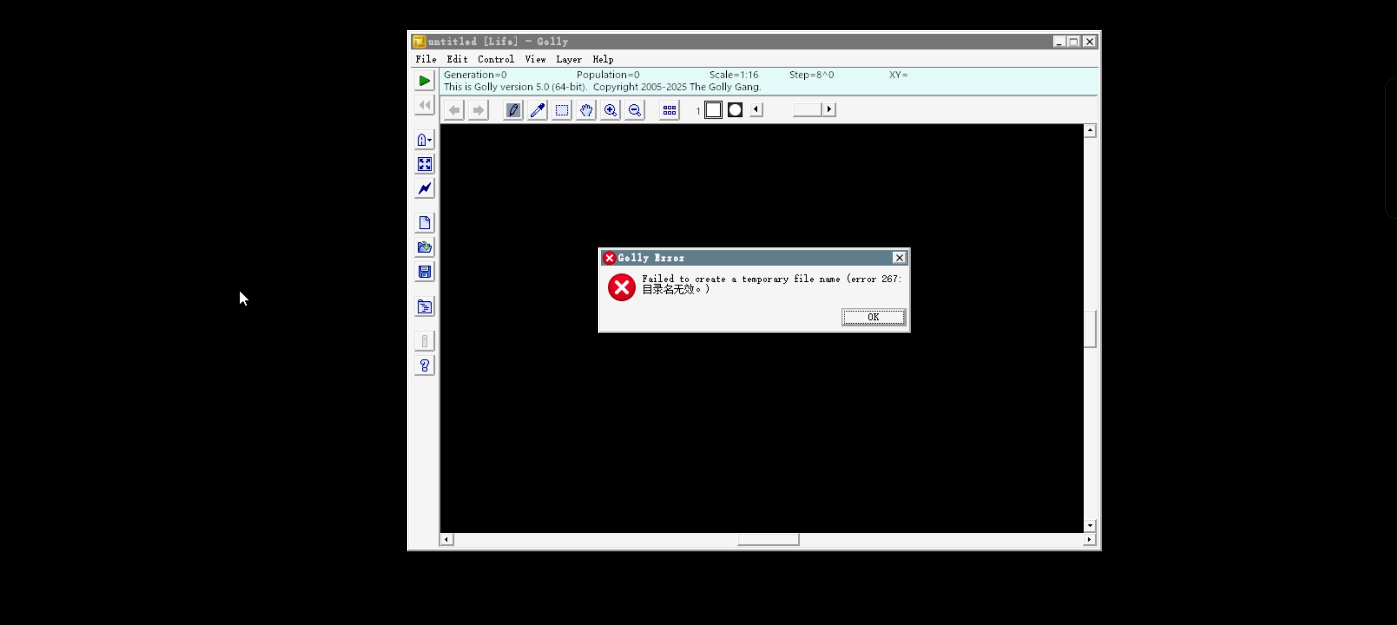Screen dimensions: 1397x625
Task: Click vertical scrollbar up arrow
Action: point(1090,130)
